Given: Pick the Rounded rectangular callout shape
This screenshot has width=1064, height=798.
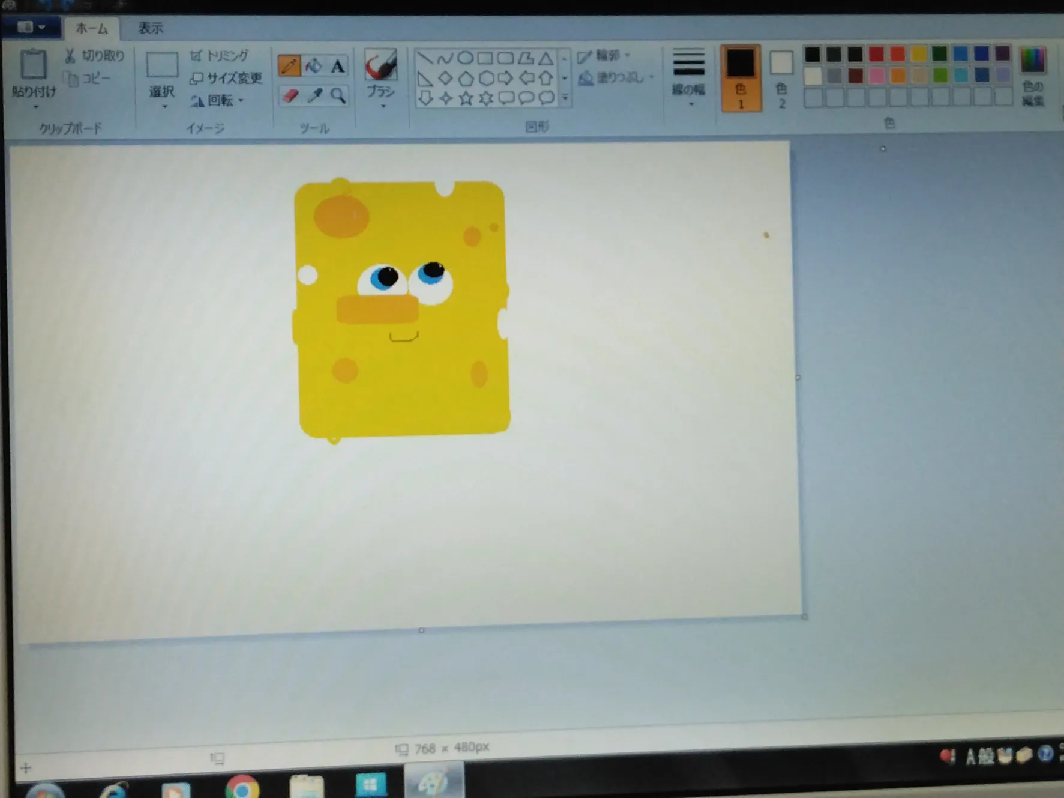Looking at the screenshot, I should point(506,98).
